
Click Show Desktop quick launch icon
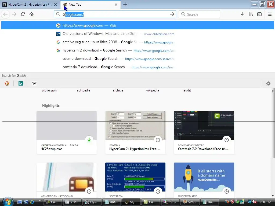[x=19, y=202]
